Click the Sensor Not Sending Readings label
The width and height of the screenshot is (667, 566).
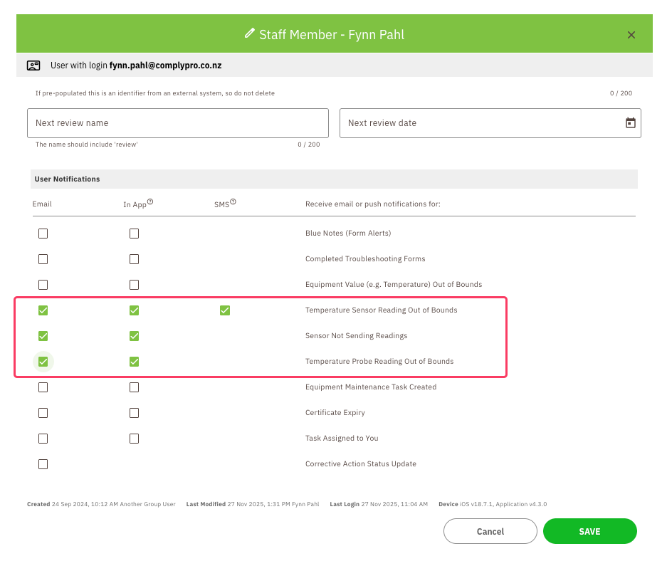(357, 336)
